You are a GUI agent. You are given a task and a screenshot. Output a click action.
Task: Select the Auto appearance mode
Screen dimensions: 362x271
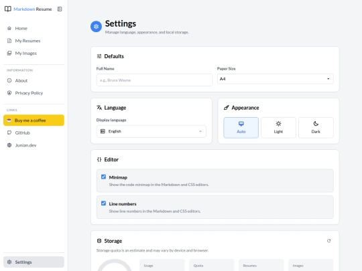pos(241,128)
